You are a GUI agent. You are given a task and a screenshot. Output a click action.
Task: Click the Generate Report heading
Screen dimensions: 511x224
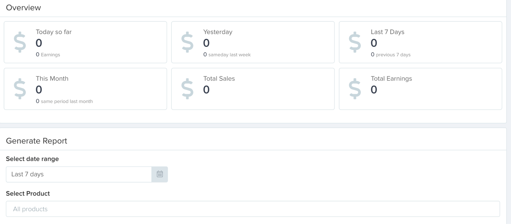[36, 141]
